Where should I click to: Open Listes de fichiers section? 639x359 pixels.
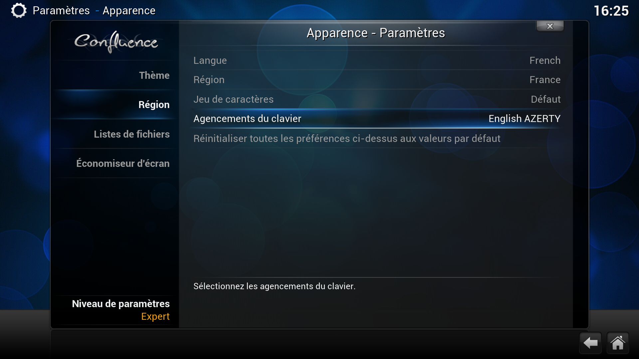pyautogui.click(x=115, y=134)
